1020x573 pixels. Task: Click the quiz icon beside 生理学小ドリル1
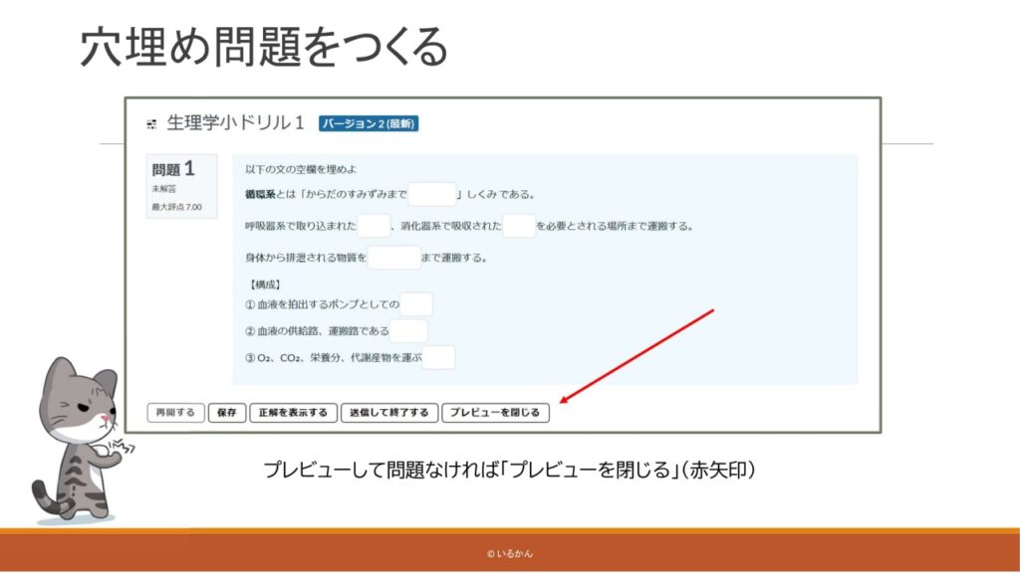coord(152,125)
